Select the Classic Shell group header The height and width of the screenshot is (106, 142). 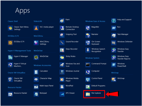pyautogui.click(x=13, y=21)
